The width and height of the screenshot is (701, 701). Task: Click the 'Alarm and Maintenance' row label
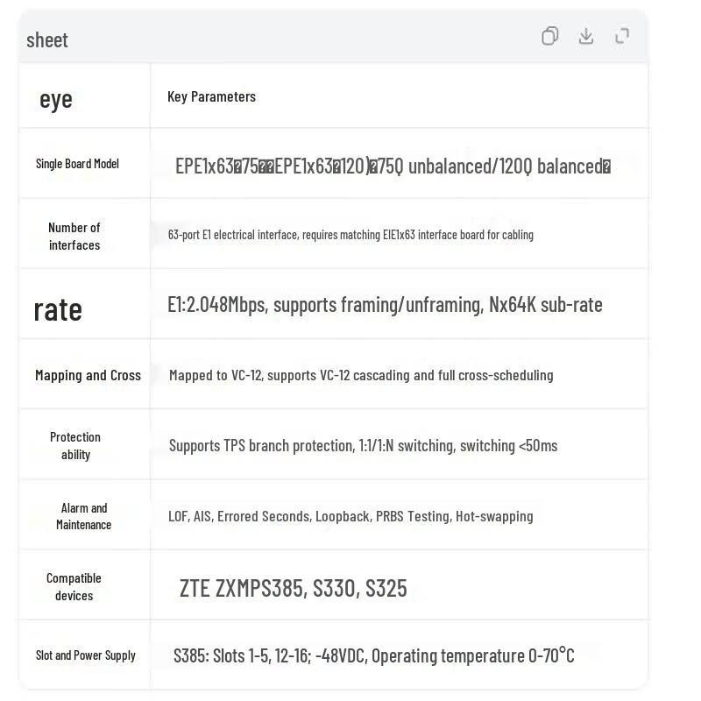[83, 516]
